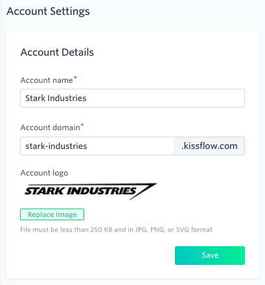Place cursor in the 'stark-industries' domain text
Screen dimensions: 265x285
56,146
